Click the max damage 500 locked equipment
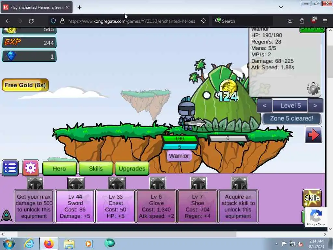This screenshot has height=250, width=333. click(x=34, y=206)
